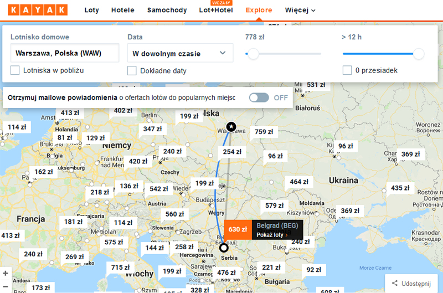Open the 'W dowolnym czasie' date dropdown
This screenshot has height=293, width=443.
(x=181, y=53)
